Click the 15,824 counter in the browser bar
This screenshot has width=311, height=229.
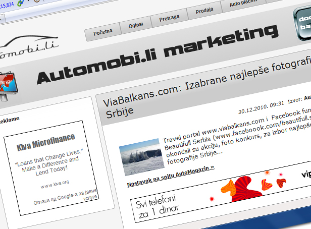tap(7, 6)
